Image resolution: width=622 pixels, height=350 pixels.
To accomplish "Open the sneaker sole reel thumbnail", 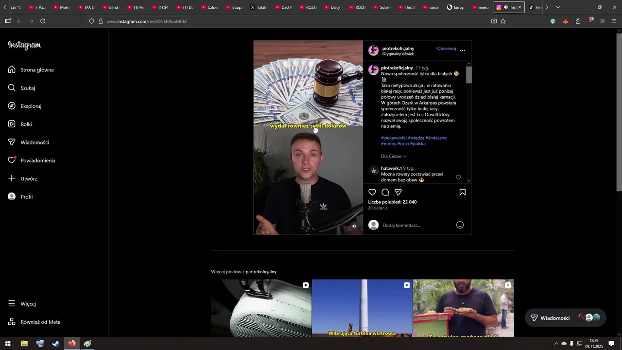I will pos(261,308).
